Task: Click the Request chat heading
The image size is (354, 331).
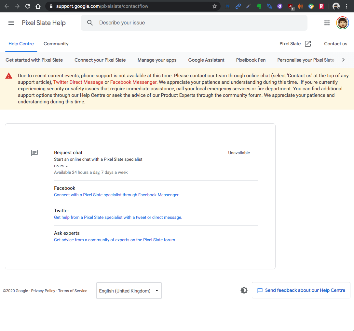Action: tap(68, 153)
